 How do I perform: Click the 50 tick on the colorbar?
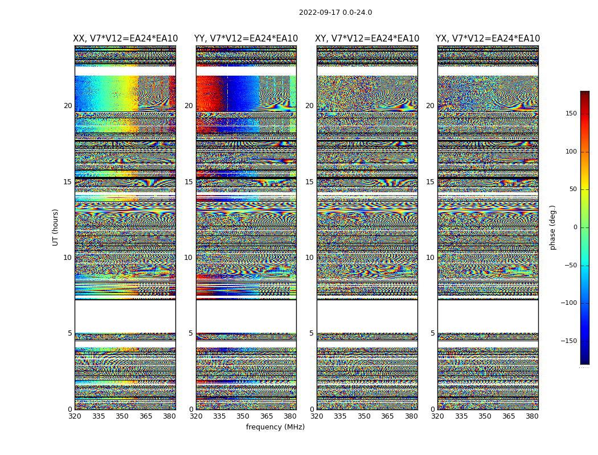pos(573,189)
